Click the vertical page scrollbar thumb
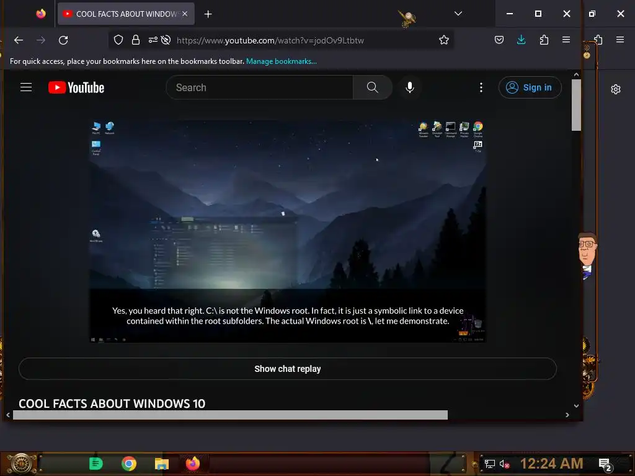Viewport: 635px width, 476px height. pos(576,105)
